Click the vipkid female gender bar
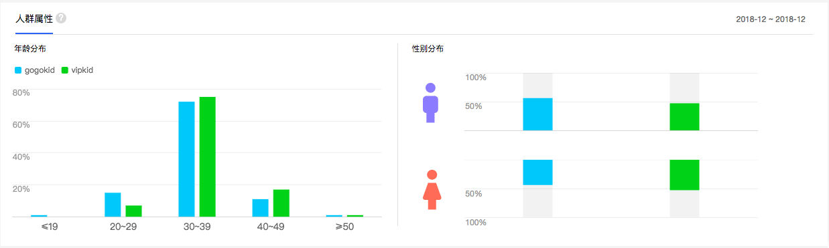The height and width of the screenshot is (248, 829). (684, 175)
